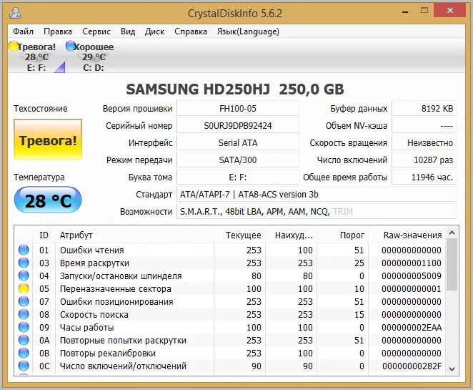This screenshot has width=473, height=390.
Task: Click the blue dot for Число включений/отключений
Action: 24,366
